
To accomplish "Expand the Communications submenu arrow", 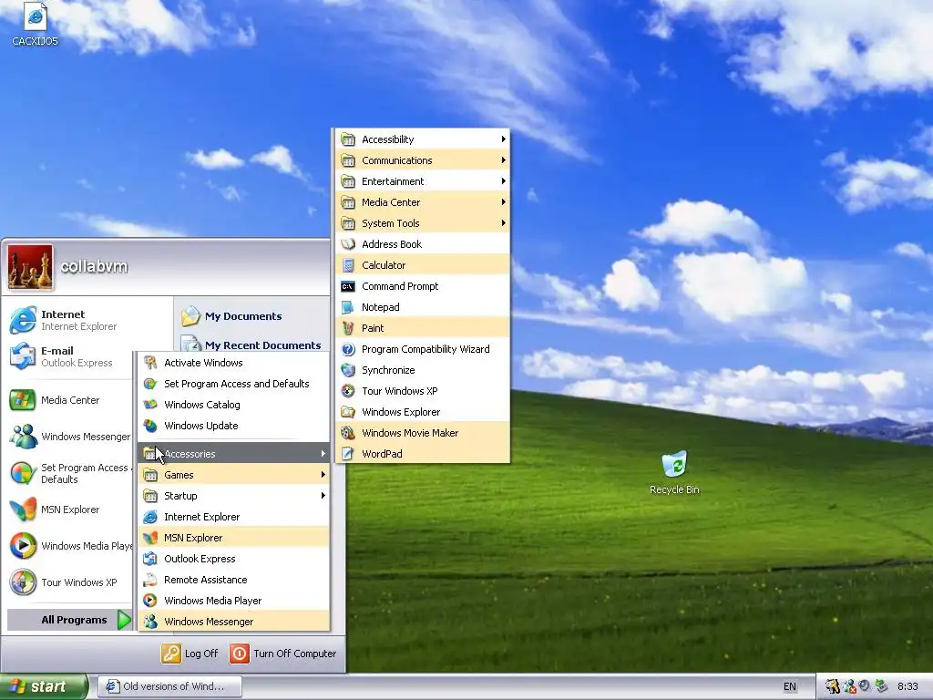I will [503, 160].
